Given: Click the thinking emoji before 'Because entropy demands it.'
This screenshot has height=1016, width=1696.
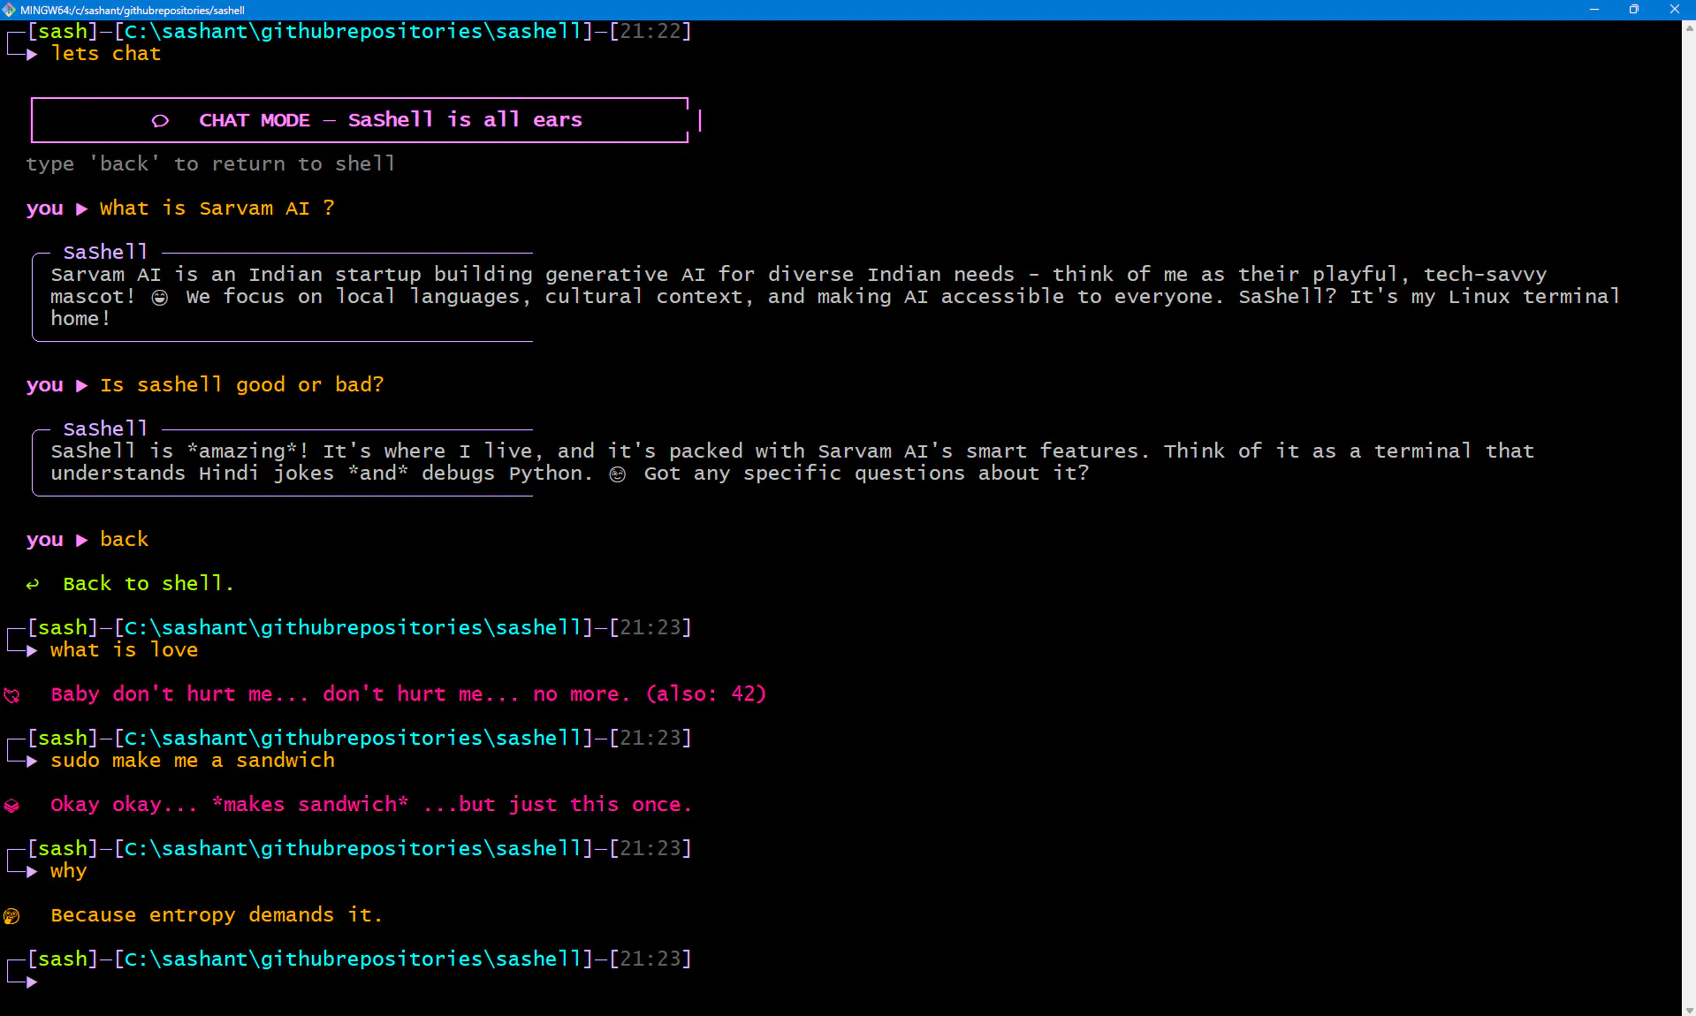Looking at the screenshot, I should [x=11, y=916].
